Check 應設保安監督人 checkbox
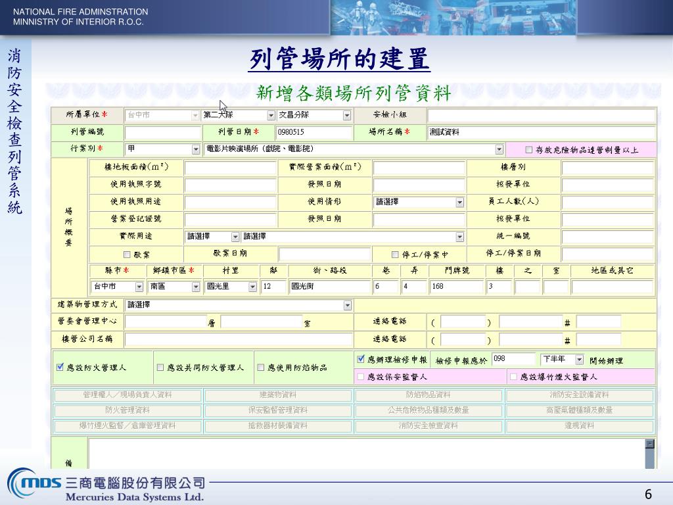This screenshot has height=505, width=673. pyautogui.click(x=361, y=377)
